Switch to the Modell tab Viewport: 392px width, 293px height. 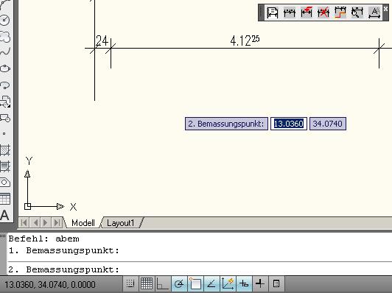[x=83, y=223]
